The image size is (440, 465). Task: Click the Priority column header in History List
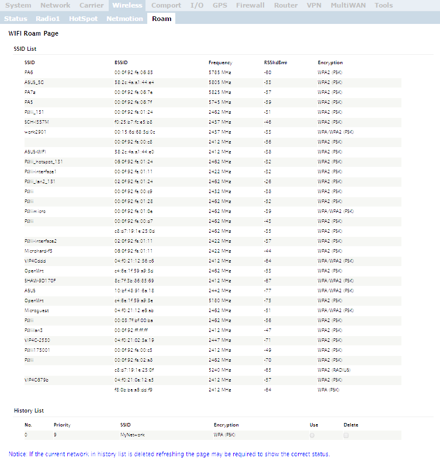coord(62,425)
